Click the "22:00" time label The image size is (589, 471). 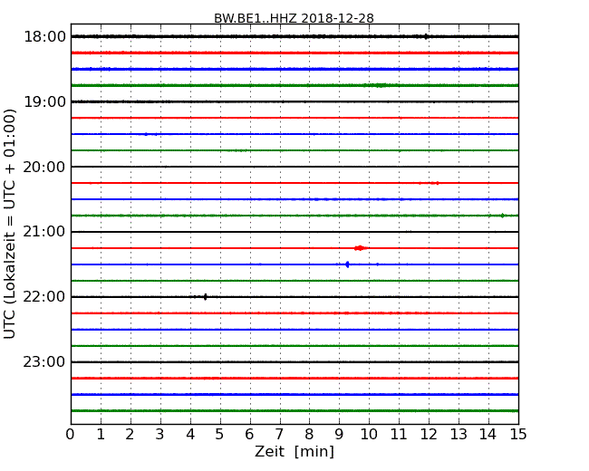point(44,297)
